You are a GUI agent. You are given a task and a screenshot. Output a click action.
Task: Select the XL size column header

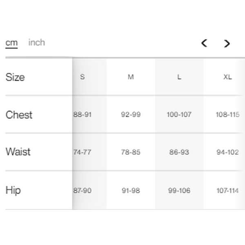click(x=227, y=77)
